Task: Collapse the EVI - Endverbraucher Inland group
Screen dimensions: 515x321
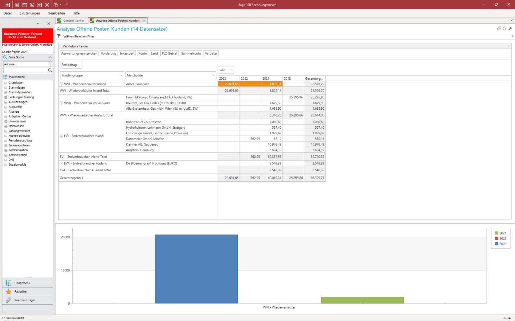Action: 61,136
